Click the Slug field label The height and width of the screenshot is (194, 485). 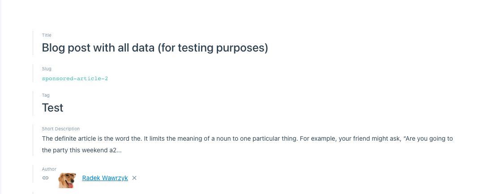point(47,69)
